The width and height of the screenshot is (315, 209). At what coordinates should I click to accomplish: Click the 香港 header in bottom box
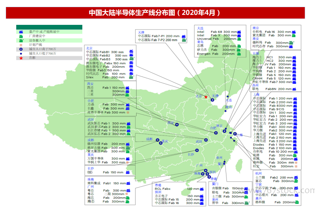pyautogui.click(x=158, y=185)
